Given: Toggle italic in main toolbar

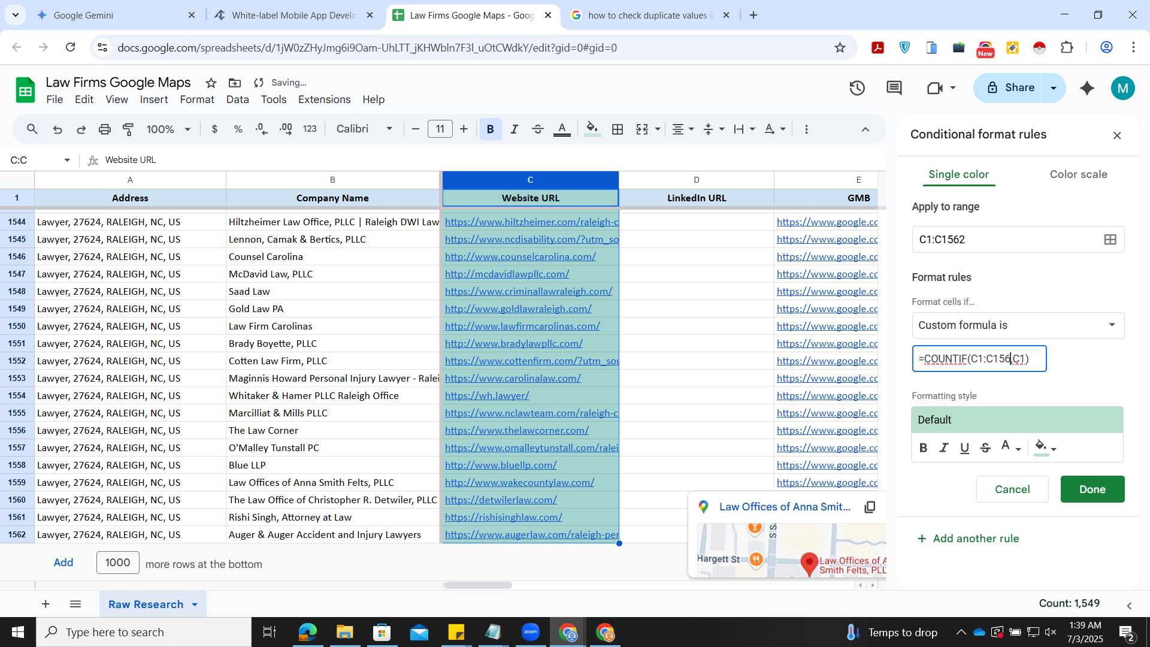Looking at the screenshot, I should pyautogui.click(x=514, y=129).
